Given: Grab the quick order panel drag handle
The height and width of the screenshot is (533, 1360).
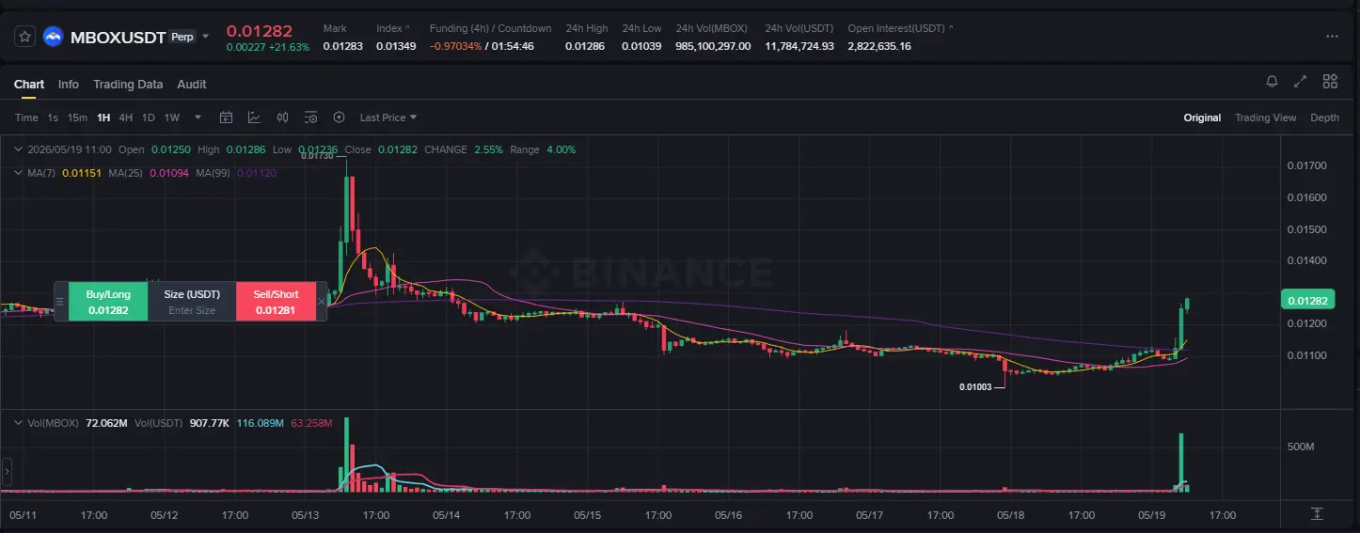Looking at the screenshot, I should click(x=61, y=302).
